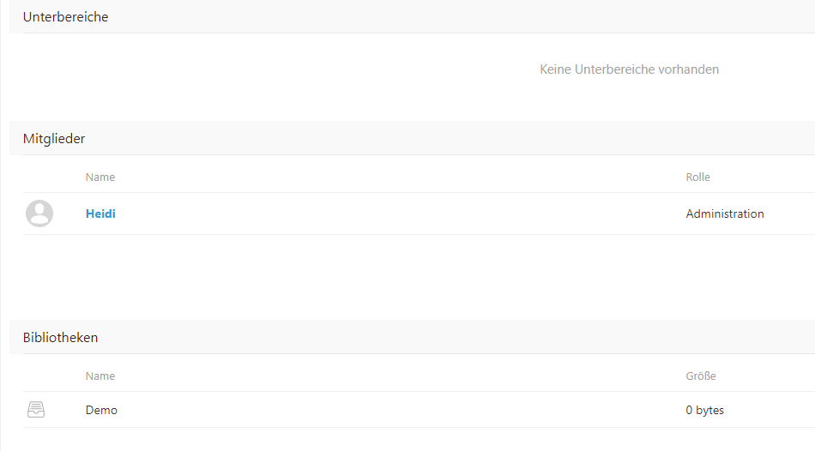Select the Demo library row

point(419,410)
